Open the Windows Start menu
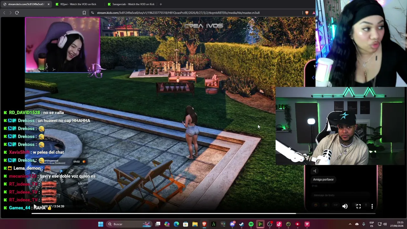407x229 pixels. [x=100, y=224]
